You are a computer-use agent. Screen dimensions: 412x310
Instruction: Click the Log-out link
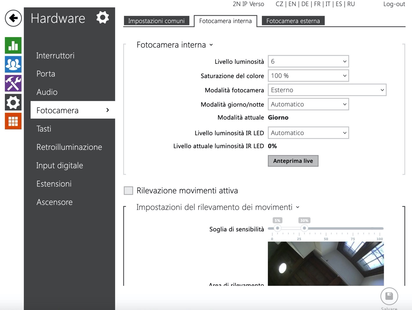(394, 4)
